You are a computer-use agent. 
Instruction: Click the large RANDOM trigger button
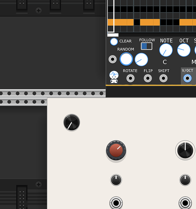(x=126, y=59)
